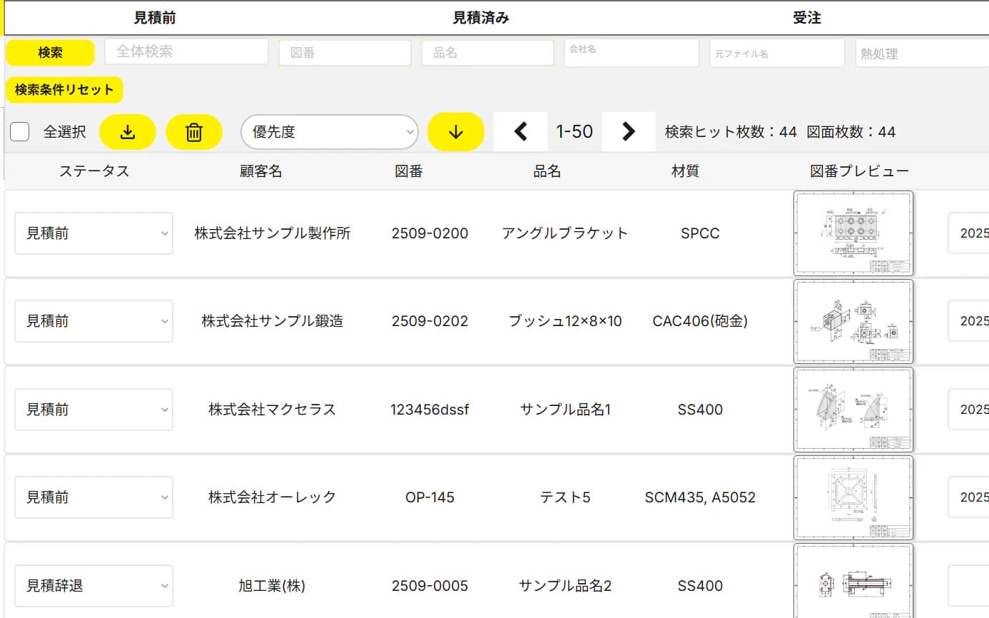Open 見積辞退 status dropdown for 旭工業(株)
This screenshot has width=989, height=618.
pyautogui.click(x=93, y=586)
